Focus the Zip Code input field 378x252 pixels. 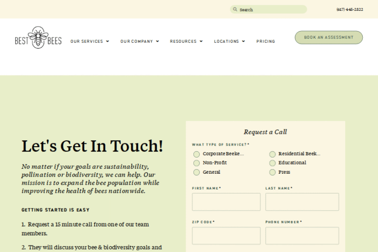tap(226, 236)
